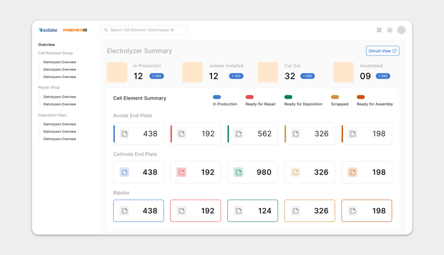The image size is (444, 255).
Task: Click the green Ready for Deposition legend pill
Action: [x=288, y=97]
